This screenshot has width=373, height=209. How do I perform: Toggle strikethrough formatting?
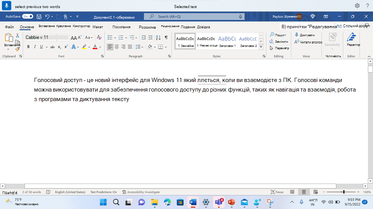click(x=52, y=47)
